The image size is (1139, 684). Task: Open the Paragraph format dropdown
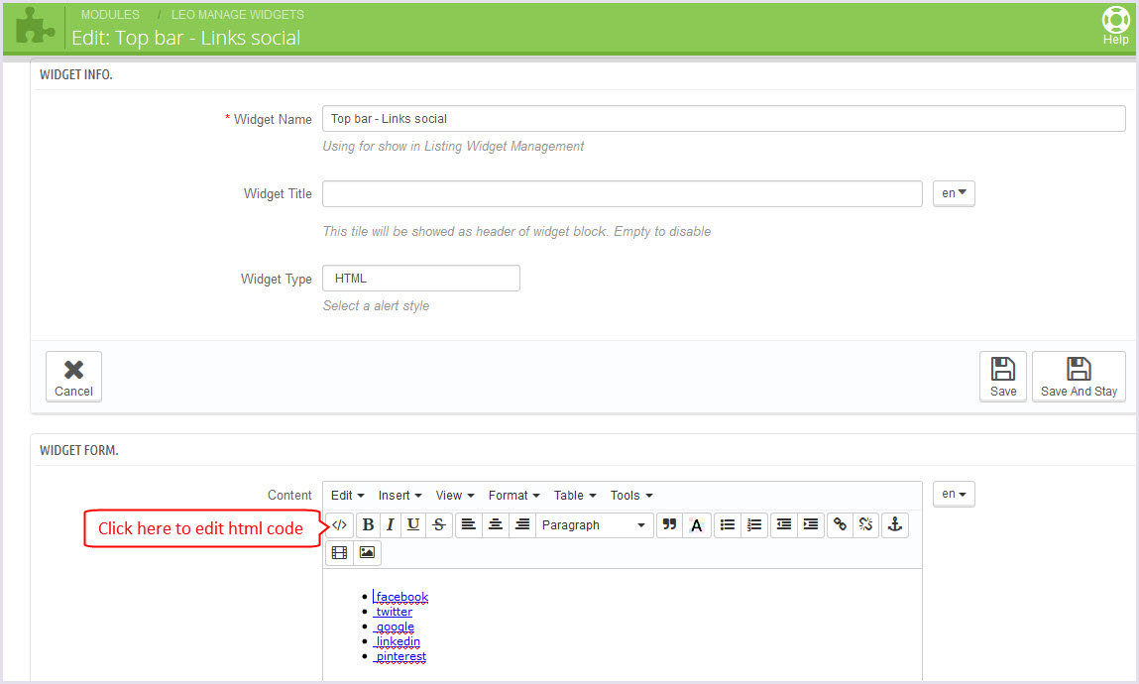pyautogui.click(x=594, y=525)
